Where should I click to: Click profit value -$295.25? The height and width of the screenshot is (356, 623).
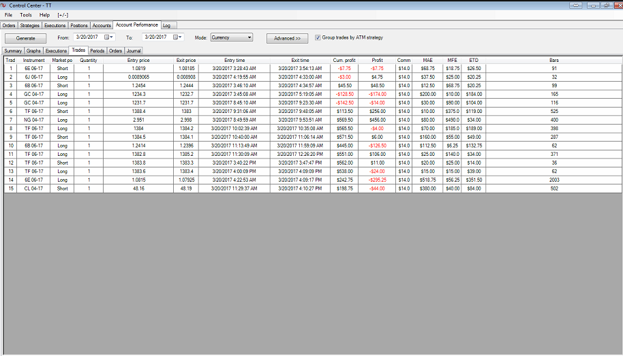(377, 180)
